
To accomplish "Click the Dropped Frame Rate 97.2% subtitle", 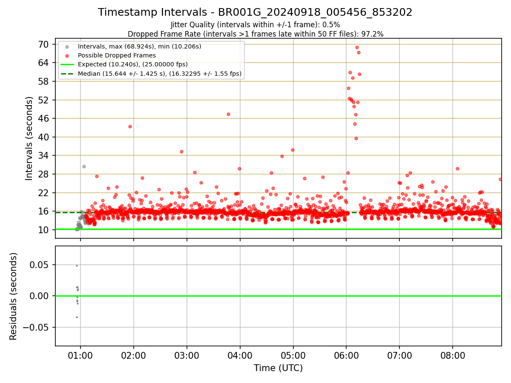I will [x=255, y=34].
